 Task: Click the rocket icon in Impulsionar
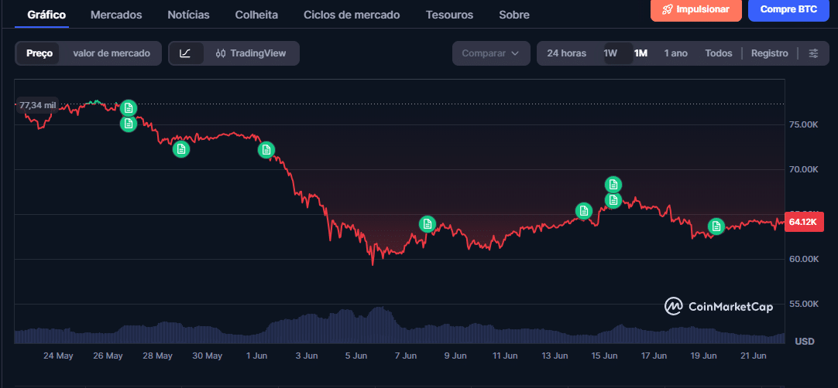[668, 9]
